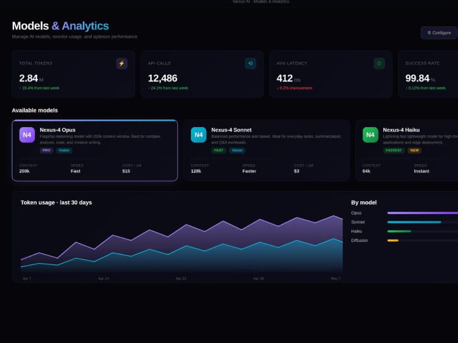Click the 2.84 total tokens value

(28, 78)
